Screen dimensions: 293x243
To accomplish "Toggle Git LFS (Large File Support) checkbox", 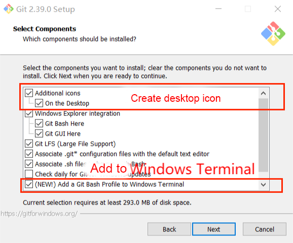I will [x=29, y=144].
